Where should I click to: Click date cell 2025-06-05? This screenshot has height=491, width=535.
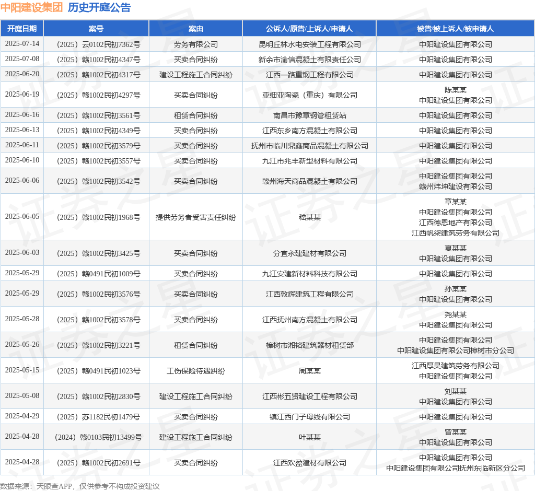22,217
